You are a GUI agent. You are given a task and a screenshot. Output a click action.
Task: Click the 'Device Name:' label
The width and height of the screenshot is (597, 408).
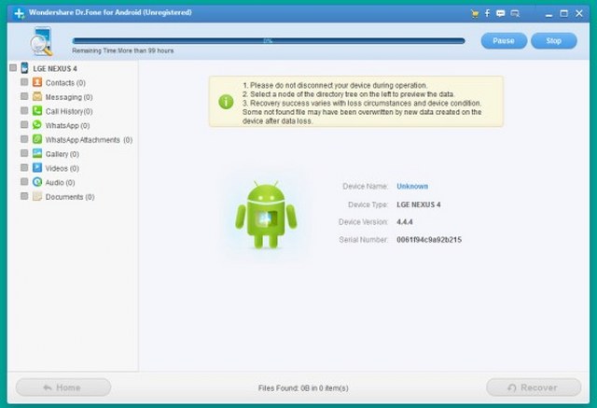coord(365,187)
